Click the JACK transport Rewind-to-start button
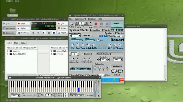183x102 pixels. point(33,33)
